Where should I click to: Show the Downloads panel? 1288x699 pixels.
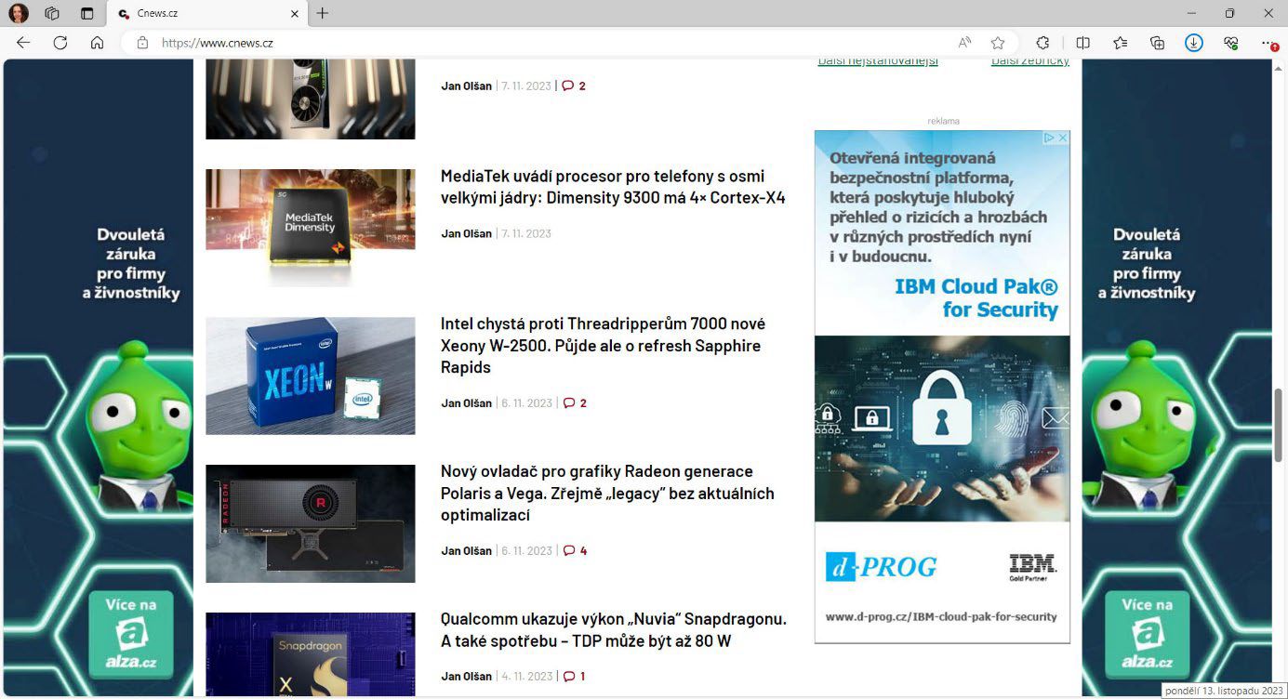1194,43
